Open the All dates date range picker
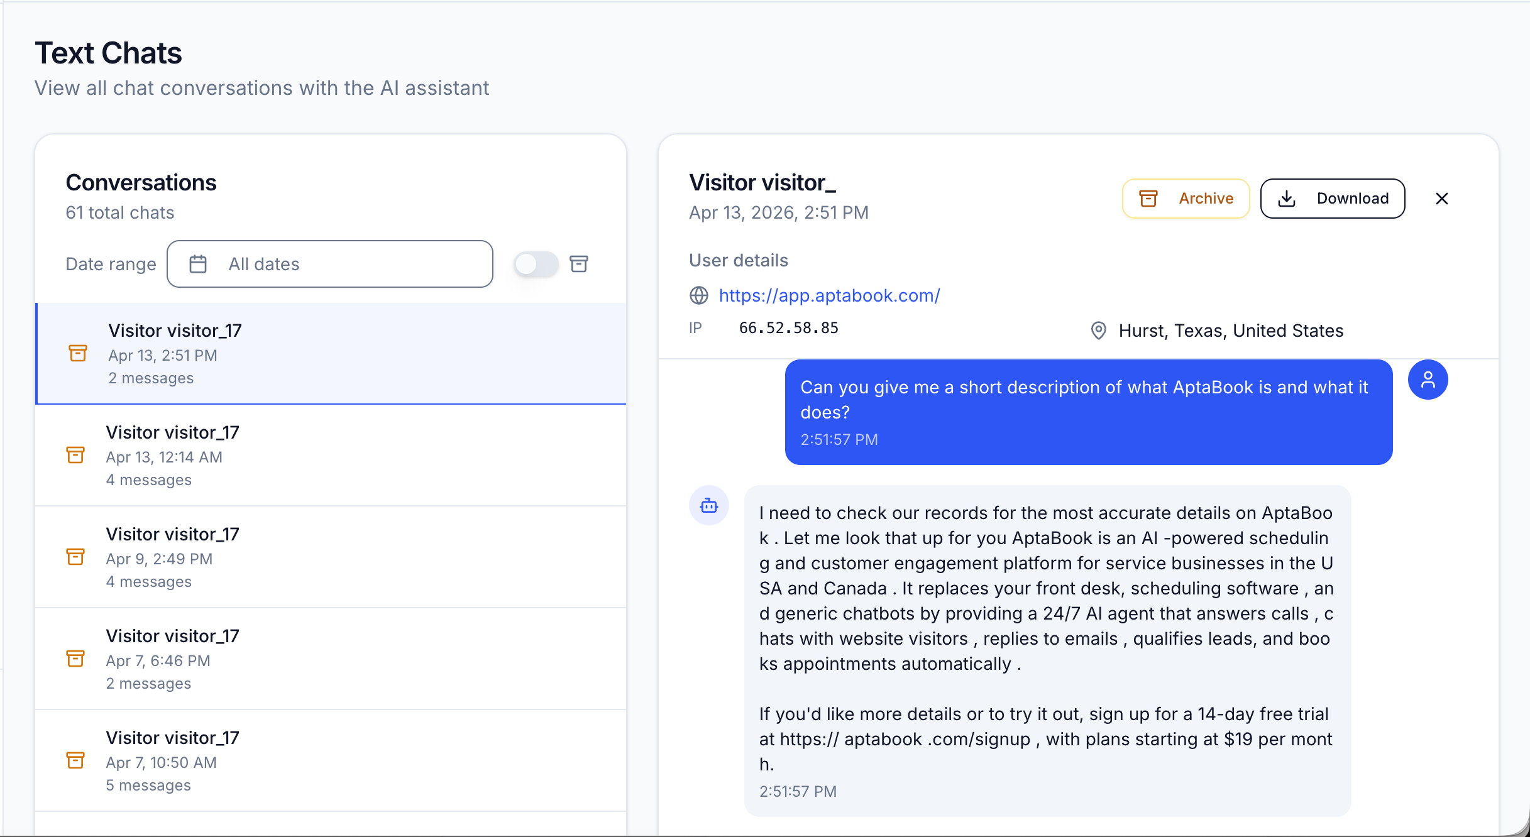Viewport: 1530px width, 837px height. 330,264
